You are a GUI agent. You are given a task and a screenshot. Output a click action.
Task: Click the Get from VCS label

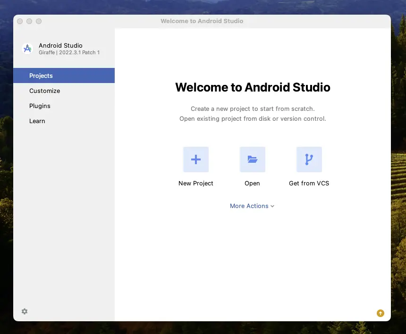coord(309,184)
